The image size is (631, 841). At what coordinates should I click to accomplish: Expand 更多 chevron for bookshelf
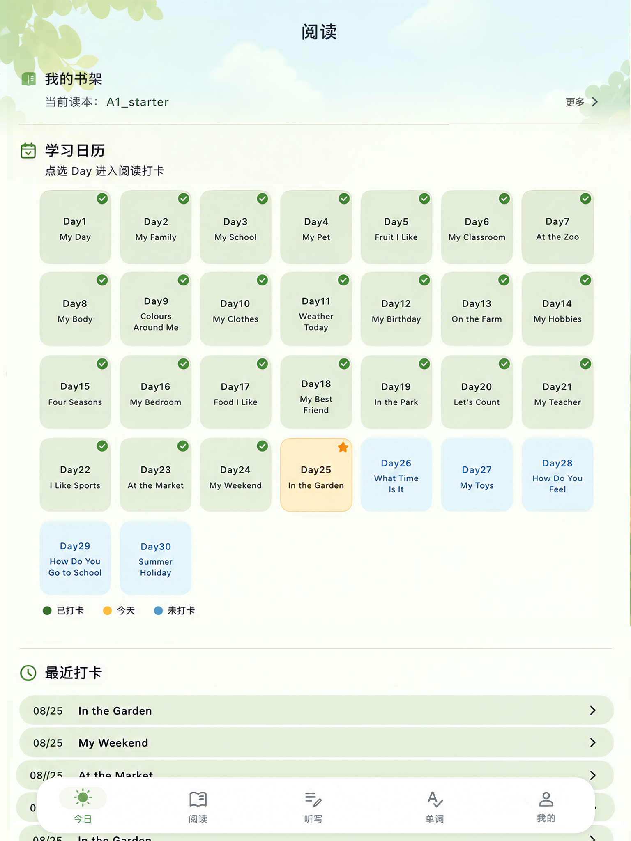click(594, 102)
